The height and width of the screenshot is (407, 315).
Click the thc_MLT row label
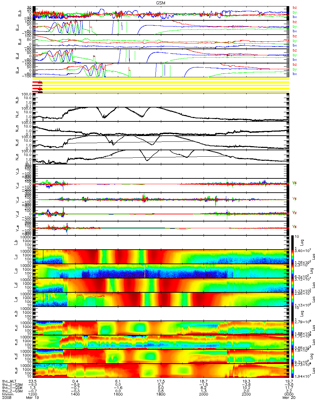pos(10,381)
